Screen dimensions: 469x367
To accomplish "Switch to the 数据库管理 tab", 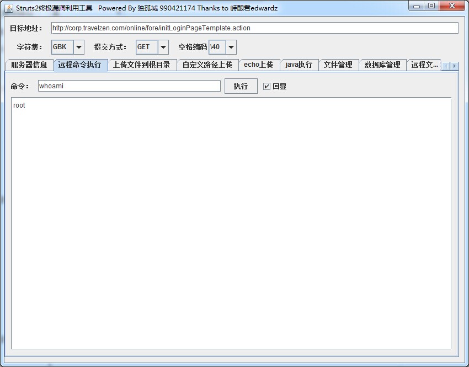I will [382, 65].
